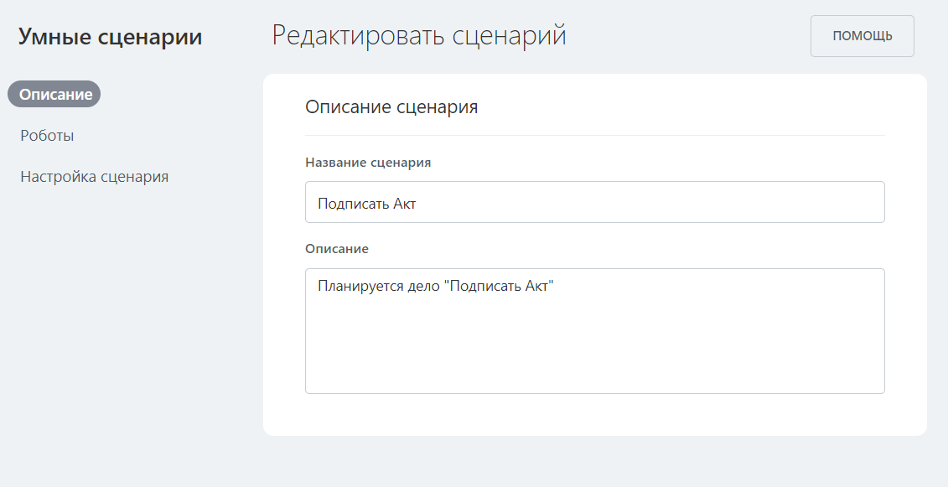Click the "Редактировать сценарий" page title

point(419,36)
